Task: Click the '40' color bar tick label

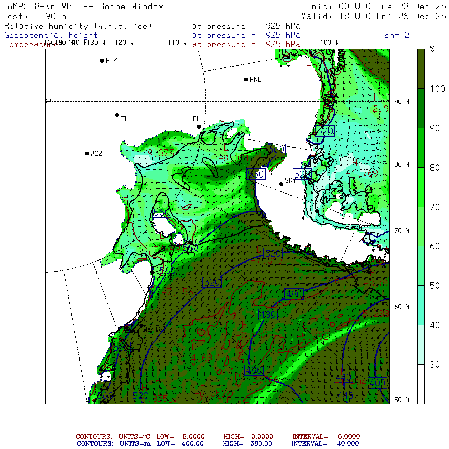Action: click(435, 325)
